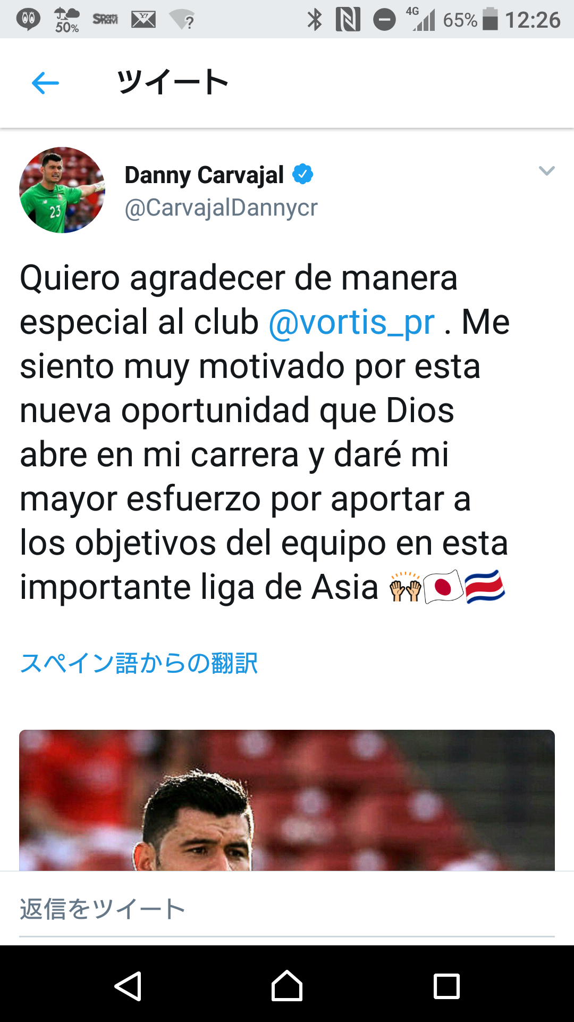The height and width of the screenshot is (1022, 574).
Task: Tap the Android recent apps square button
Action: 446,986
